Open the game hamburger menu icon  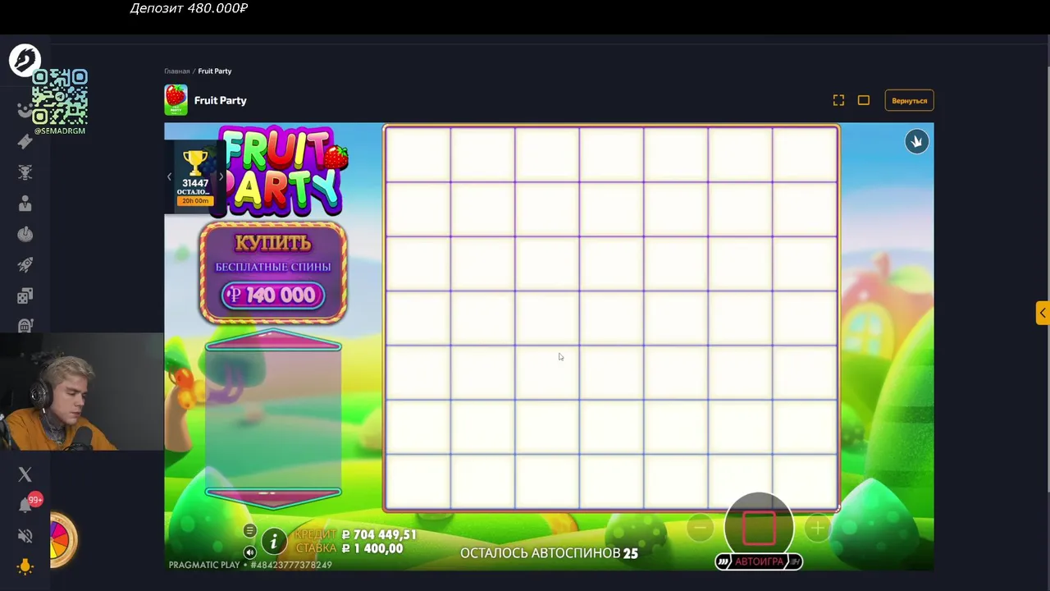click(x=249, y=530)
